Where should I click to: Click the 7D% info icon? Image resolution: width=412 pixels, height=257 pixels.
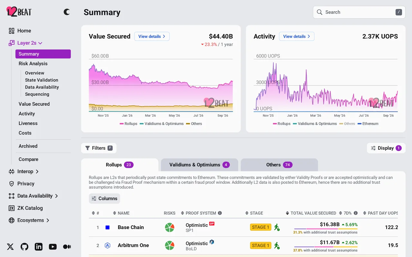(x=356, y=213)
